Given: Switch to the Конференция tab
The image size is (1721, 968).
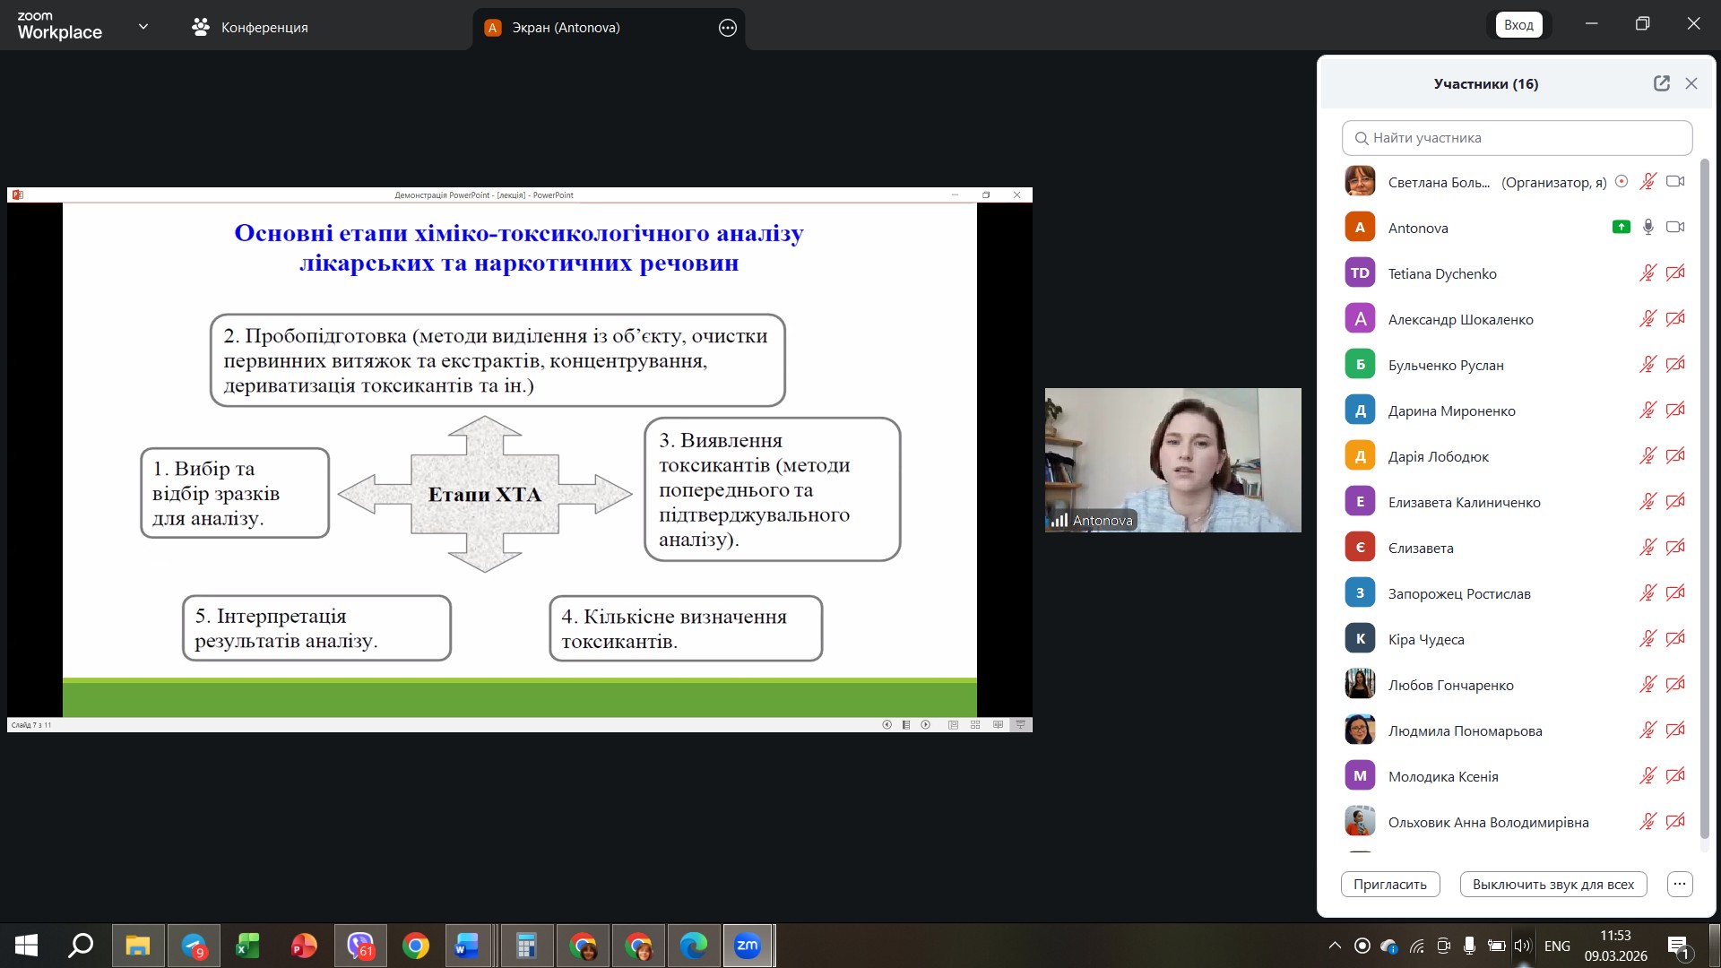Looking at the screenshot, I should click(x=250, y=28).
